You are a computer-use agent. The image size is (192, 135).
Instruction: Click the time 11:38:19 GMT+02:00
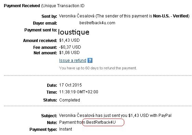click(79, 92)
